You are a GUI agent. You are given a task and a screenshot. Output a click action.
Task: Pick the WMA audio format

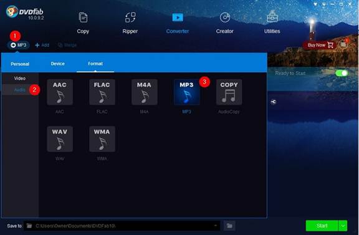(102, 139)
